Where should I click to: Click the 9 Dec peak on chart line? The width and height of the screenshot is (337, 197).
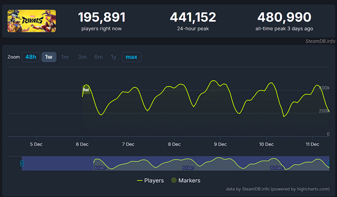coord(213,80)
